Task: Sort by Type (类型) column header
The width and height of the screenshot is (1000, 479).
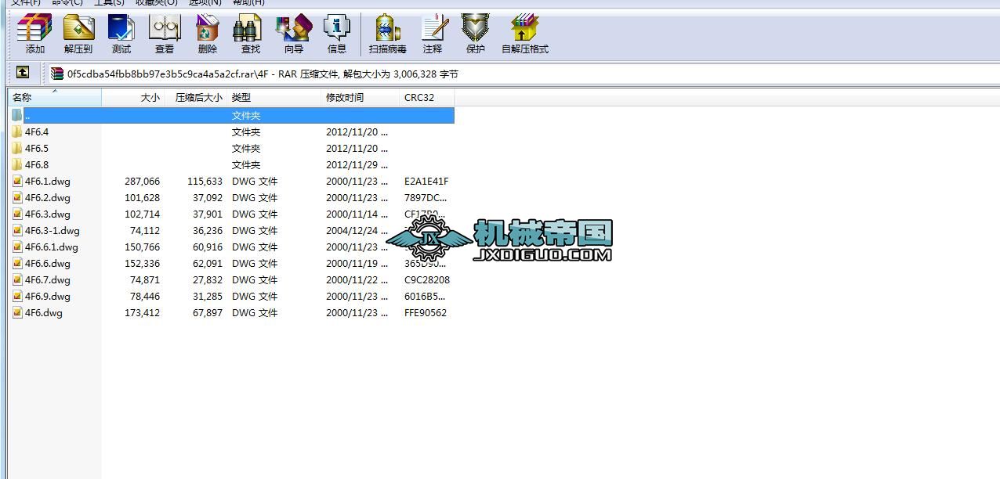Action: (x=275, y=98)
